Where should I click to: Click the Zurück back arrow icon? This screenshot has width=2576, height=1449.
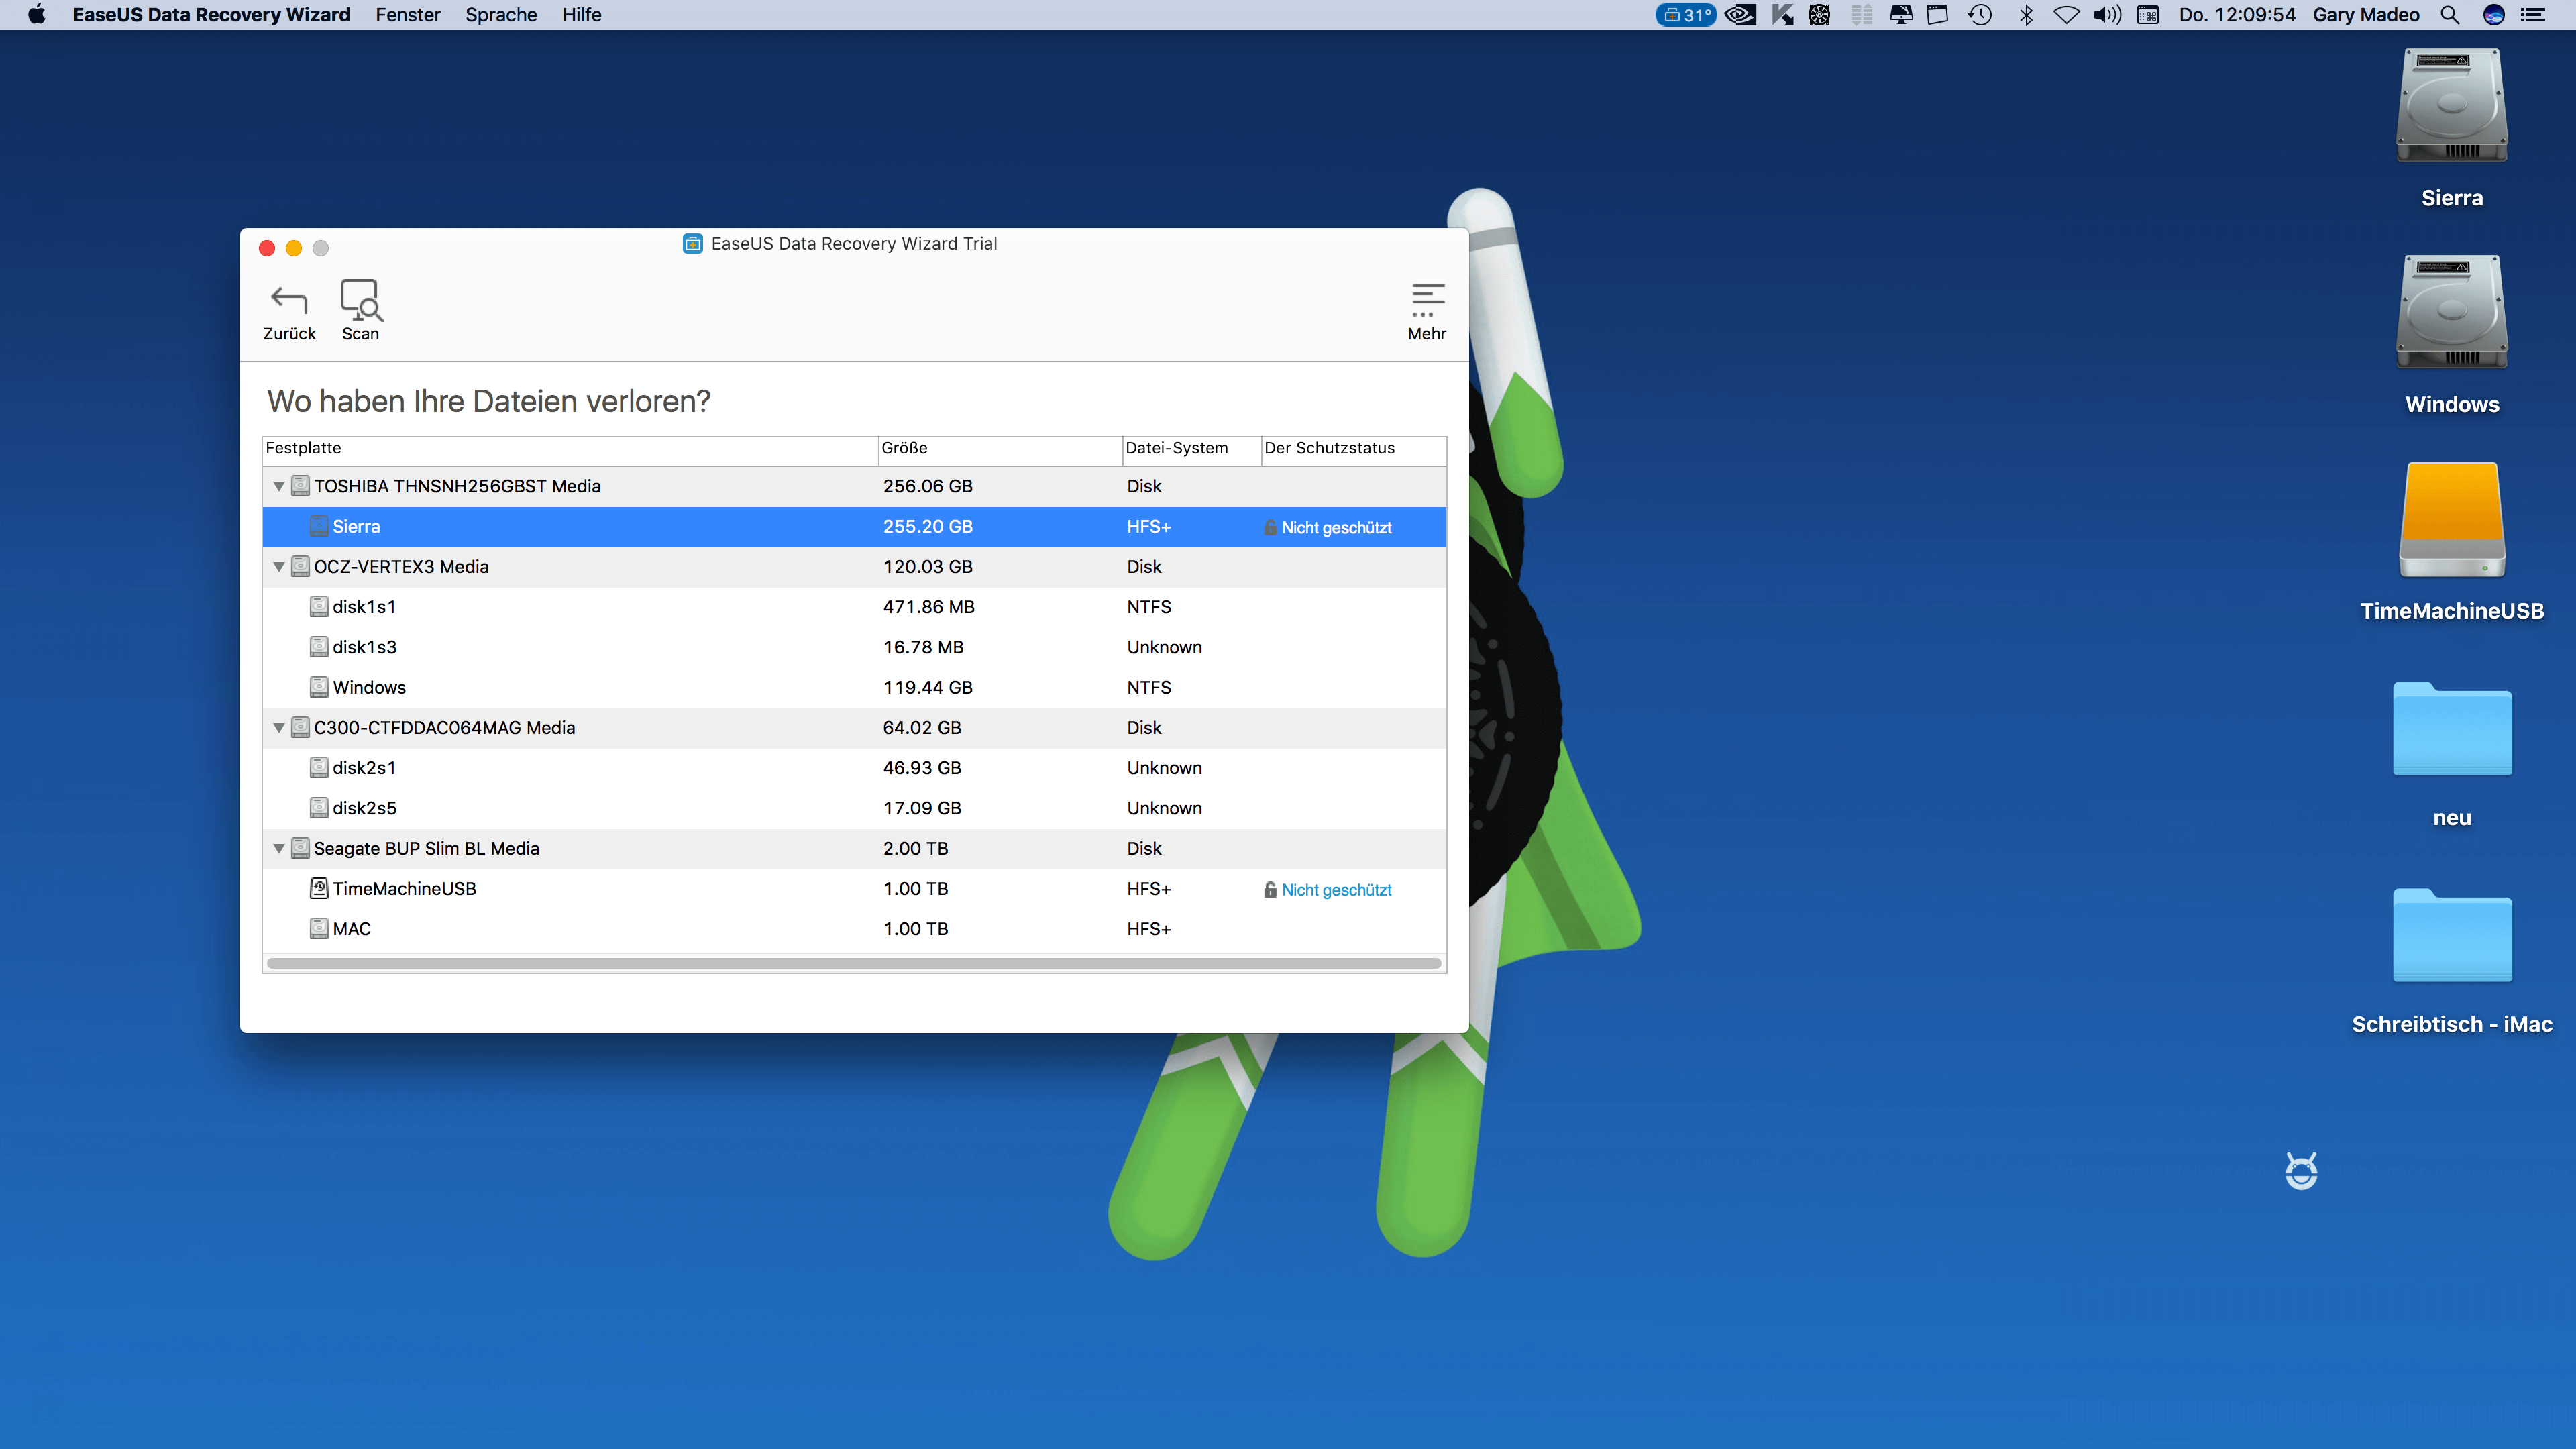pyautogui.click(x=289, y=300)
